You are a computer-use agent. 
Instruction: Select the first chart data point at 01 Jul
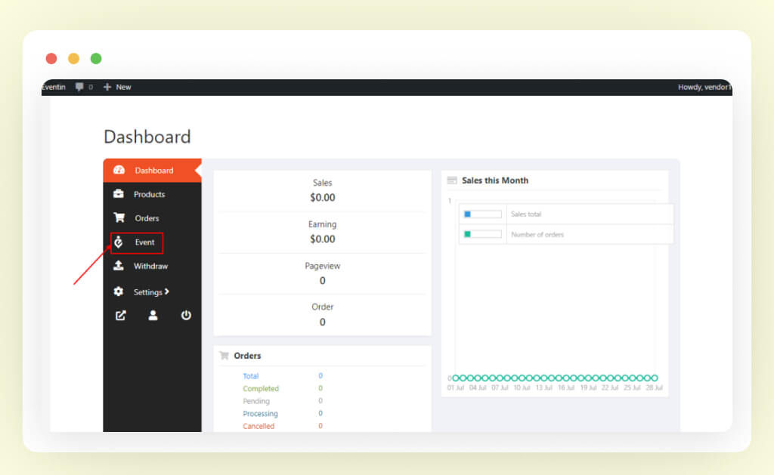(456, 378)
